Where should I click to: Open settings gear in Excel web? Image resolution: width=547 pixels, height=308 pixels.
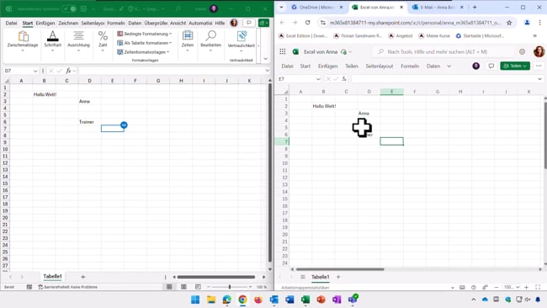click(523, 51)
